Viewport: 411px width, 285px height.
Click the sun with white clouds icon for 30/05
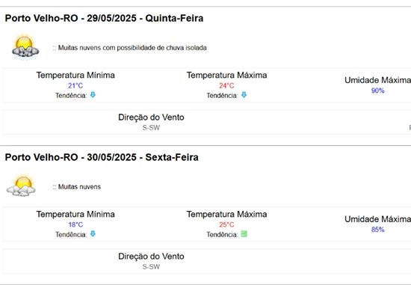click(21, 186)
